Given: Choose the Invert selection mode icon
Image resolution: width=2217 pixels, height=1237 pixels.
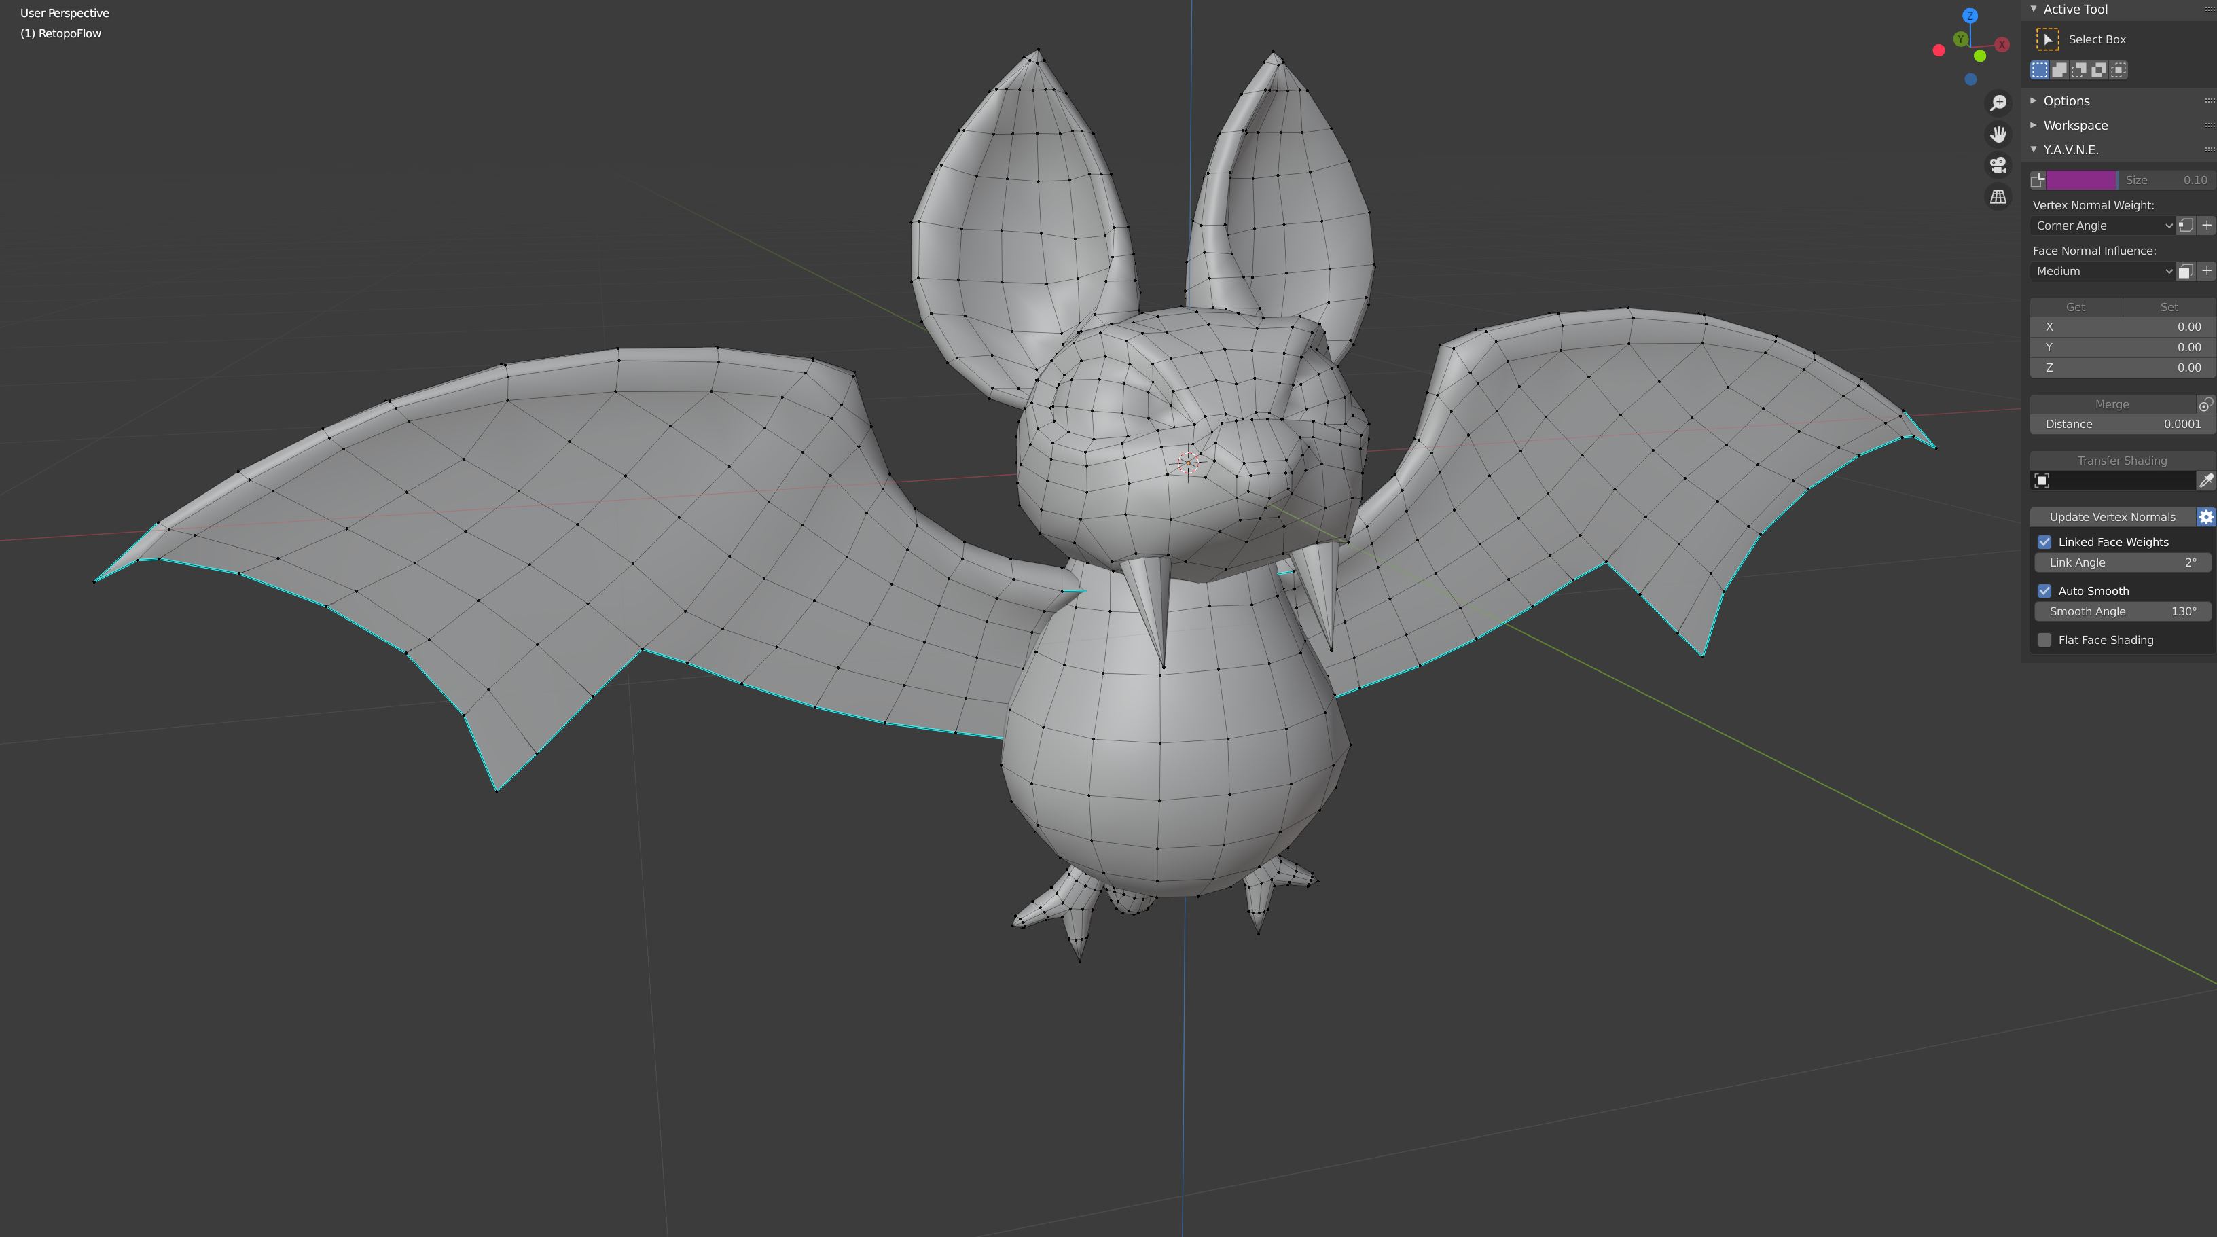Looking at the screenshot, I should coord(2099,70).
